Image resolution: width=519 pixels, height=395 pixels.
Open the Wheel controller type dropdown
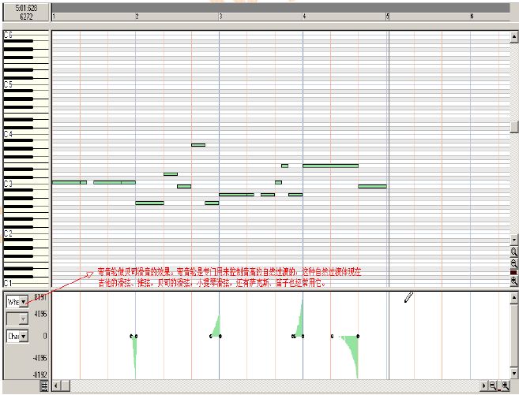(24, 301)
